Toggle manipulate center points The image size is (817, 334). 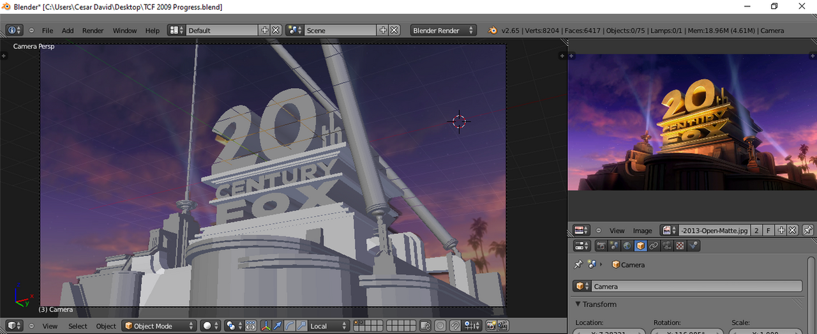coord(250,326)
